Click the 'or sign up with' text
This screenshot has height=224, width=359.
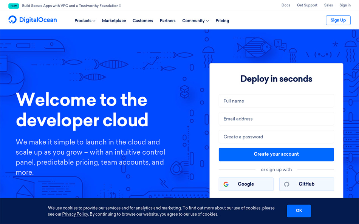pyautogui.click(x=276, y=170)
